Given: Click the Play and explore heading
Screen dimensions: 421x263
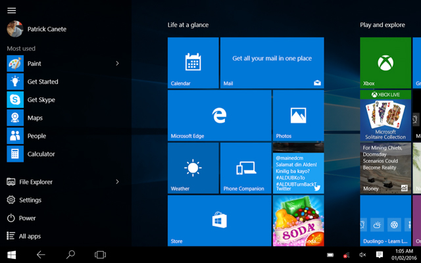Looking at the screenshot, I should coord(382,25).
